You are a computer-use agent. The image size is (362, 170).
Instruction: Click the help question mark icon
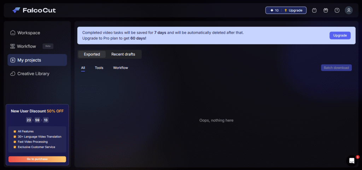(x=337, y=10)
